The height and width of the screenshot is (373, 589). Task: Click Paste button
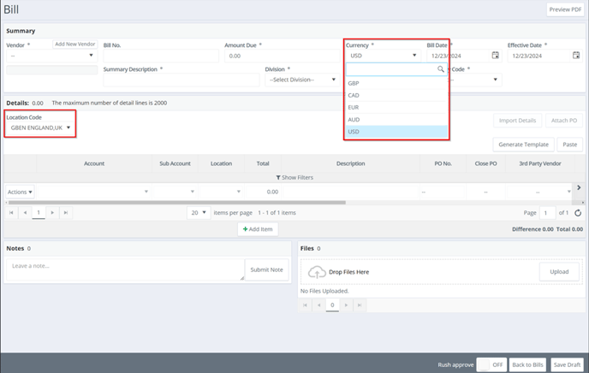pyautogui.click(x=570, y=145)
